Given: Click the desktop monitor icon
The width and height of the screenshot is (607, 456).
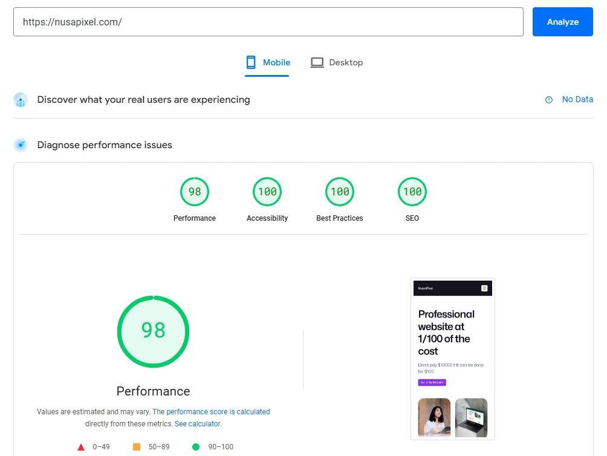Looking at the screenshot, I should click(x=317, y=62).
